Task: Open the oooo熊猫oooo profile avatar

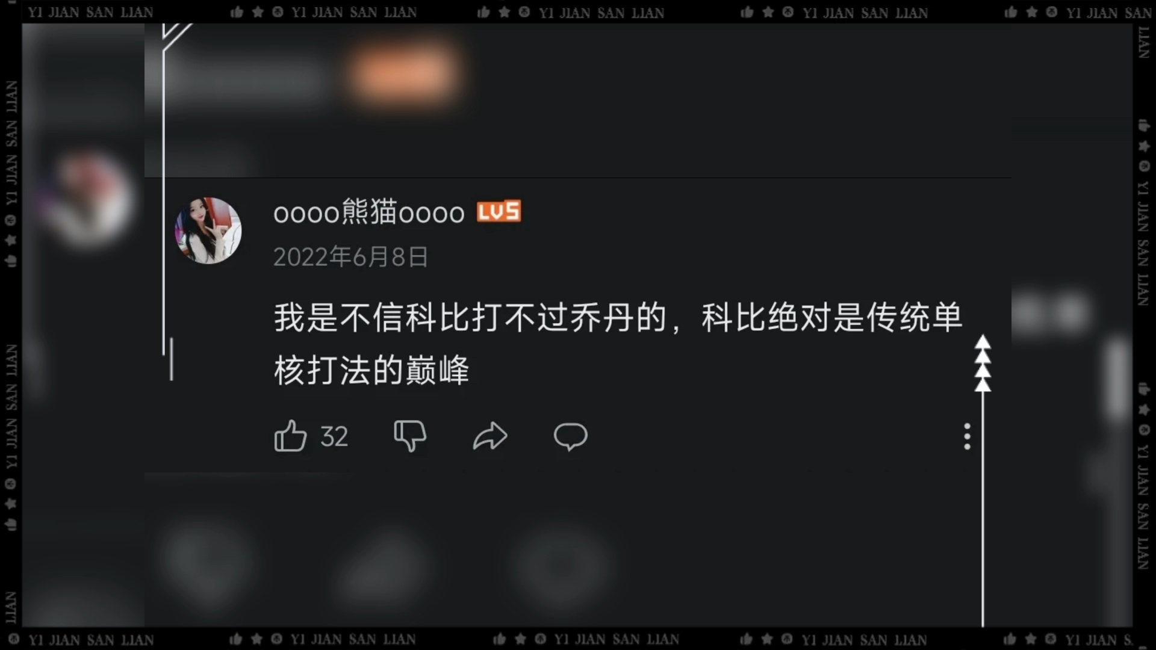Action: click(x=208, y=231)
